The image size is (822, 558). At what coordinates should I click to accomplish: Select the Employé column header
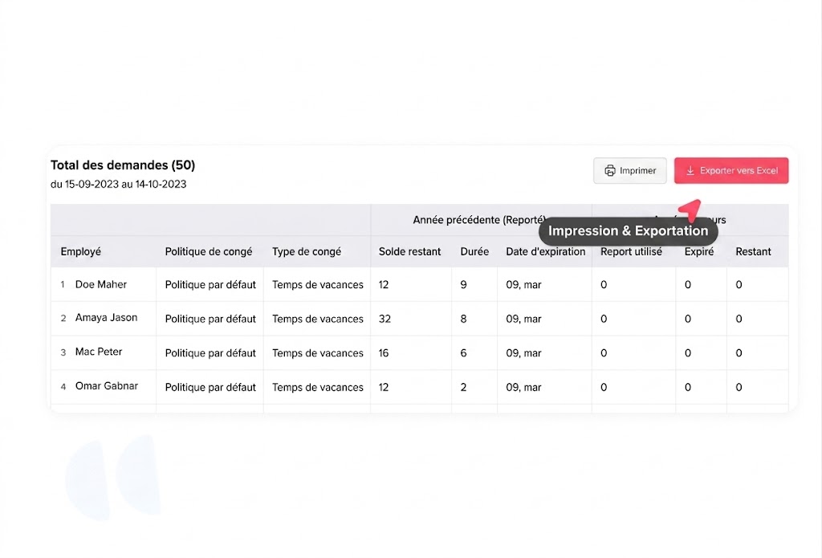tap(81, 251)
